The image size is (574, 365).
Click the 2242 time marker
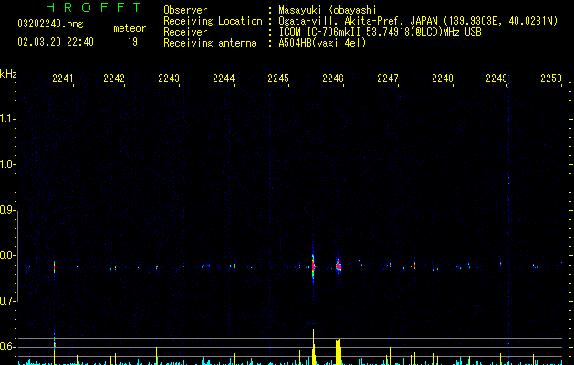tap(114, 78)
